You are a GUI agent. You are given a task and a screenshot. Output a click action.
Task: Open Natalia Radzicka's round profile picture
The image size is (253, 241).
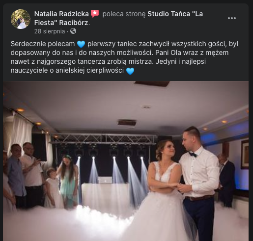21,19
